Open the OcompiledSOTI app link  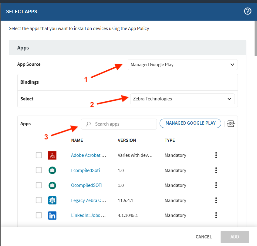point(87,185)
